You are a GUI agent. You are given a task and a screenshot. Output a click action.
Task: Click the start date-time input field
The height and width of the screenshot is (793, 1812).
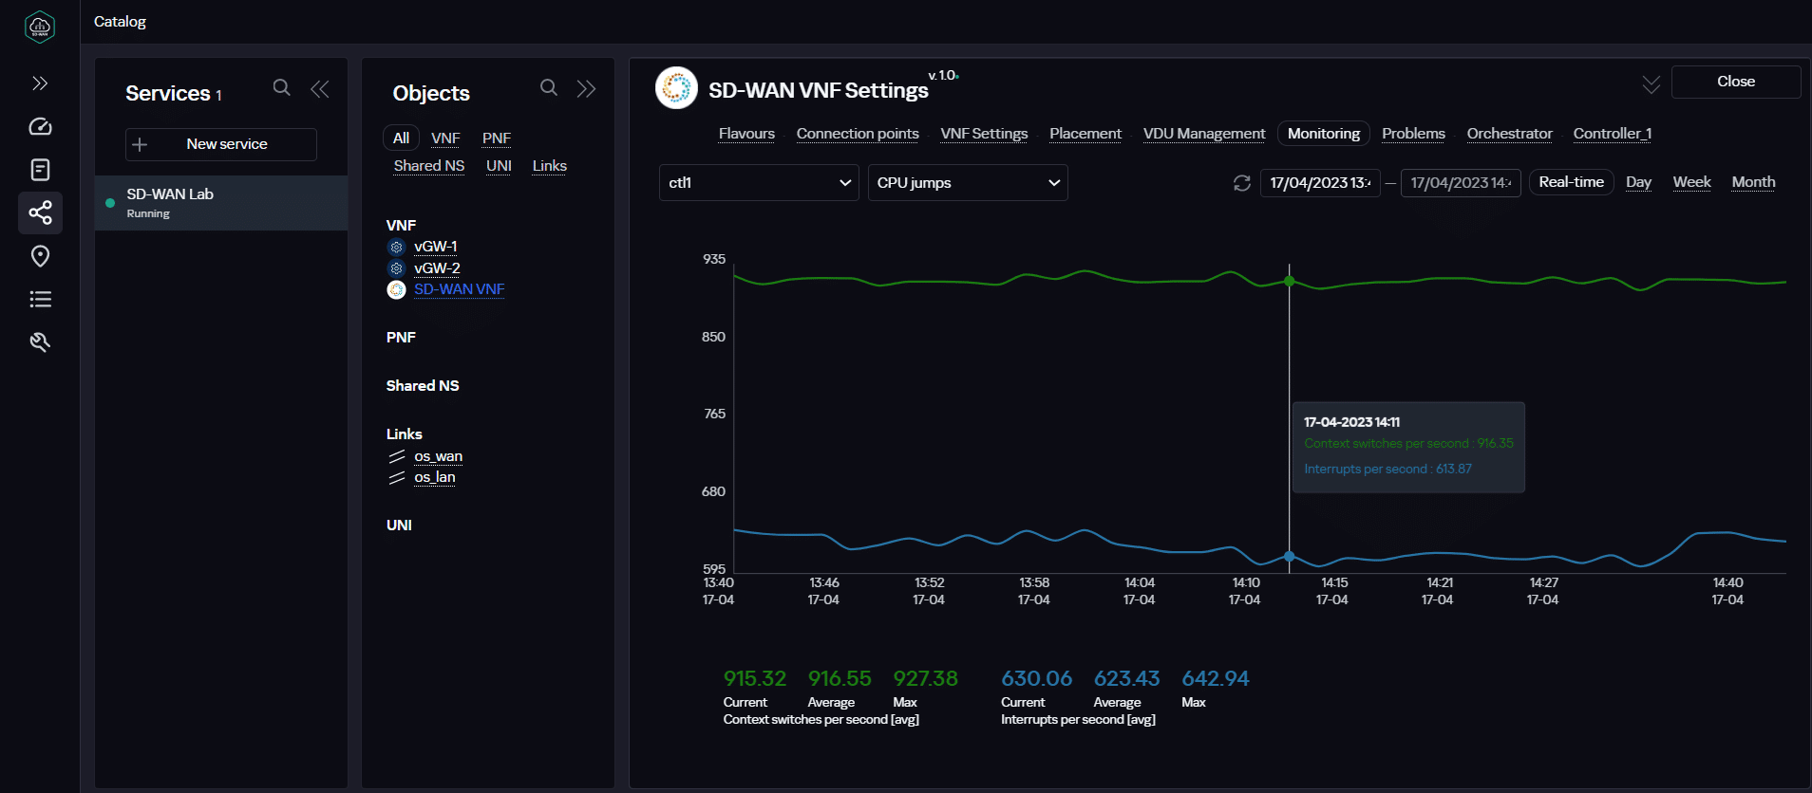(1319, 183)
